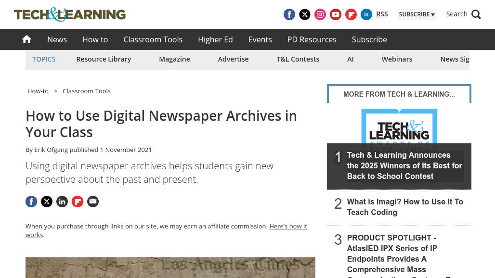The height and width of the screenshot is (278, 495).
Task: Open the X (Twitter) profile in header
Action: coord(305,14)
